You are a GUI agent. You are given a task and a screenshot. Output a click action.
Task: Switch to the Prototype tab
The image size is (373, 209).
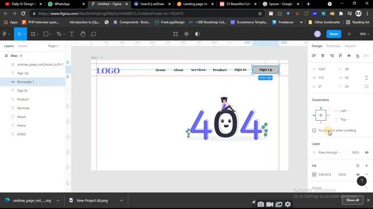(x=333, y=46)
